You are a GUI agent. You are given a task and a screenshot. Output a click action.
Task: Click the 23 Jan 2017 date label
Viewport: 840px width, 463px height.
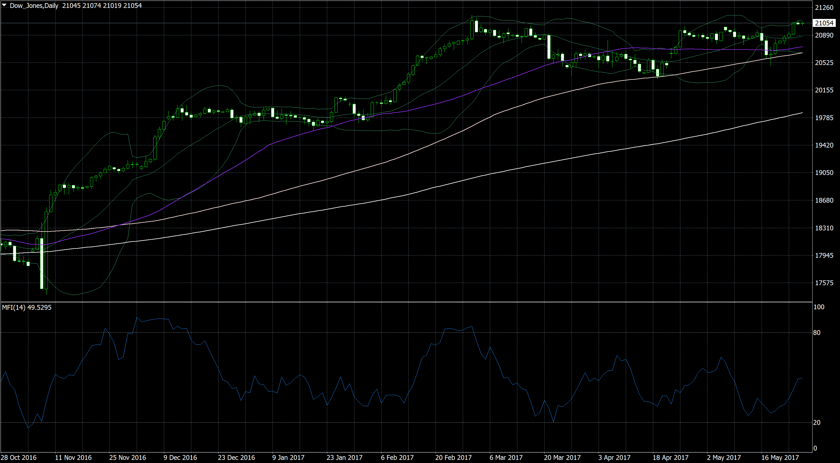click(345, 457)
